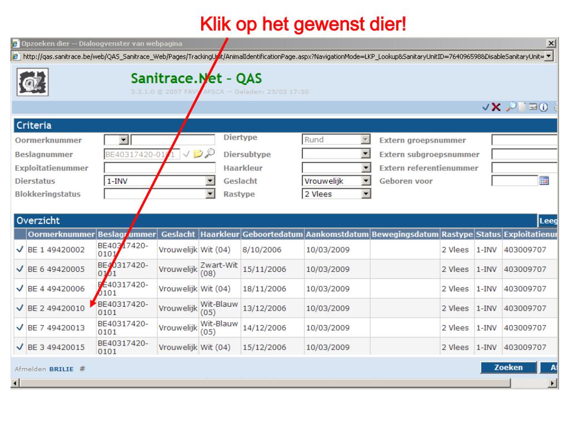Sort by Aankomstdatum column header

(337, 234)
